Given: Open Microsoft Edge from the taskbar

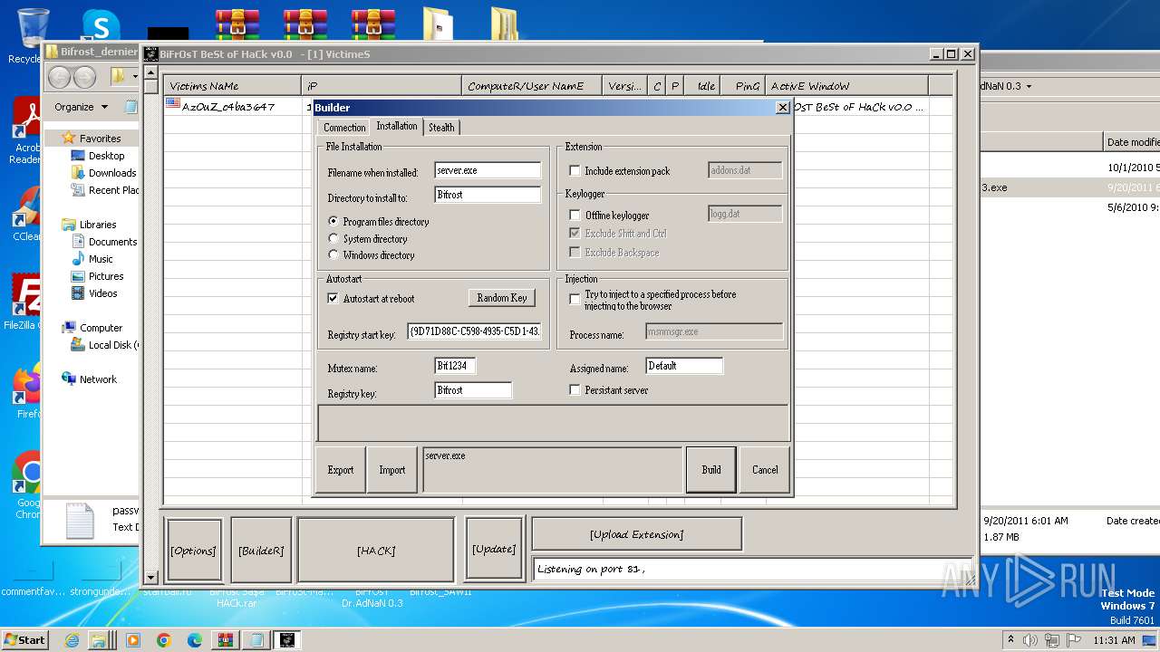Looking at the screenshot, I should click(x=195, y=640).
